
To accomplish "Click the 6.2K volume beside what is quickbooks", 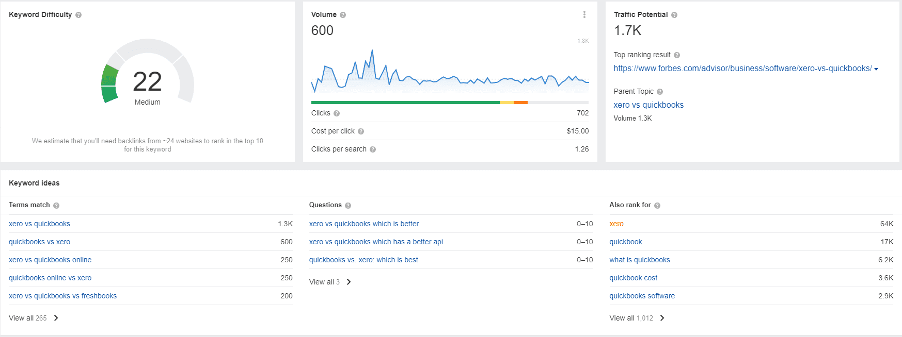I will tap(886, 260).
